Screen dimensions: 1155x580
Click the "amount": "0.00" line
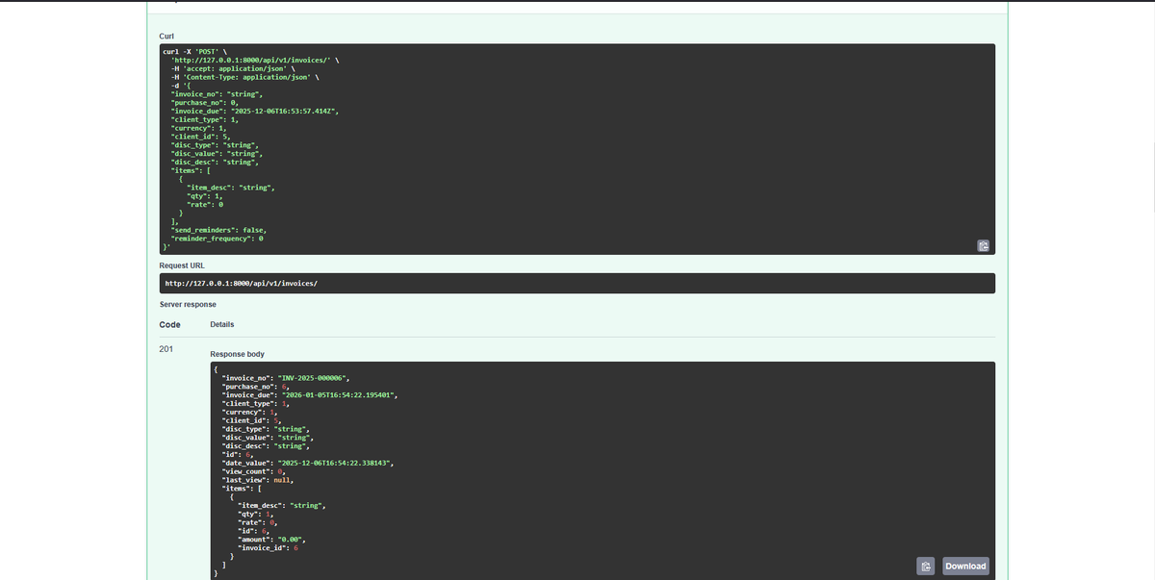(269, 539)
